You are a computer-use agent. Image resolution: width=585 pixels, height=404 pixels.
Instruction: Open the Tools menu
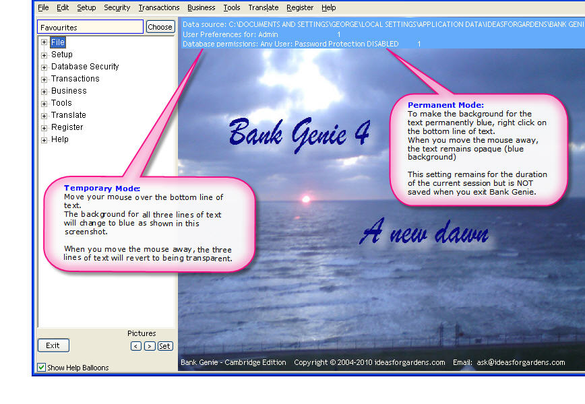coord(232,7)
